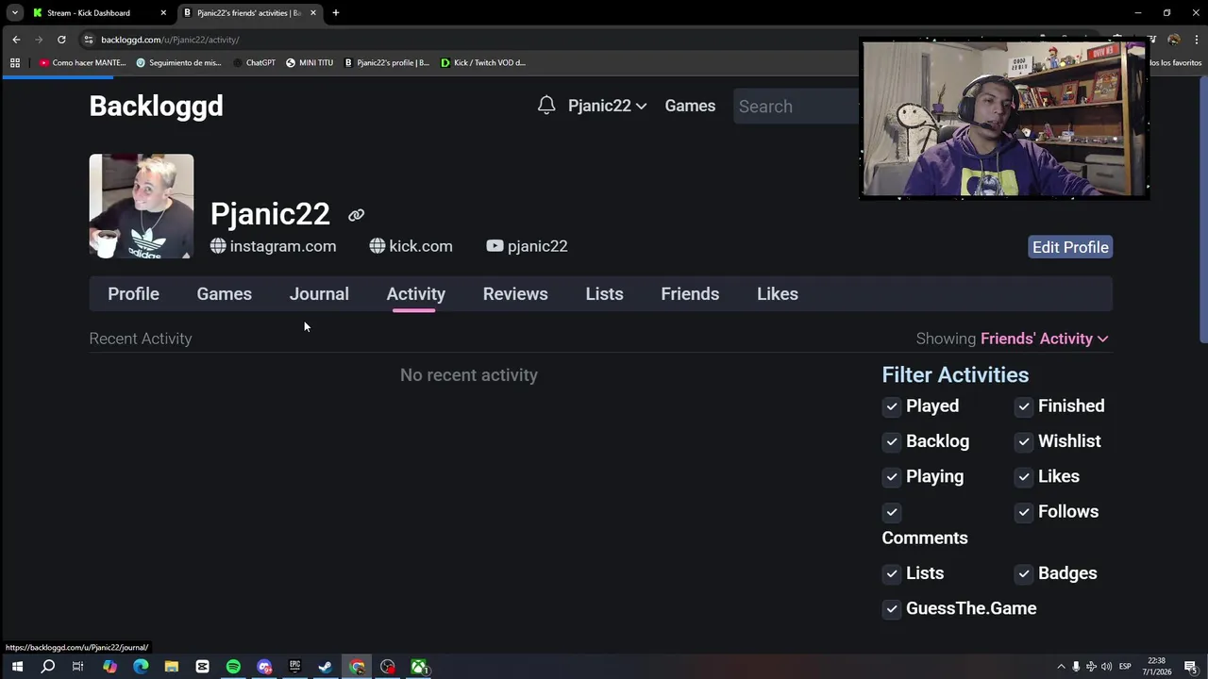The image size is (1208, 679).
Task: Toggle the Comments filter checkbox
Action: click(x=892, y=512)
